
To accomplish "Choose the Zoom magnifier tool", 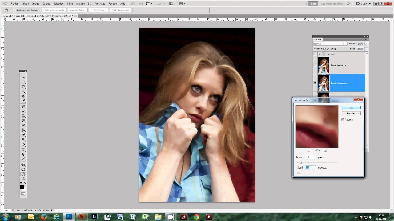I will click(x=23, y=179).
